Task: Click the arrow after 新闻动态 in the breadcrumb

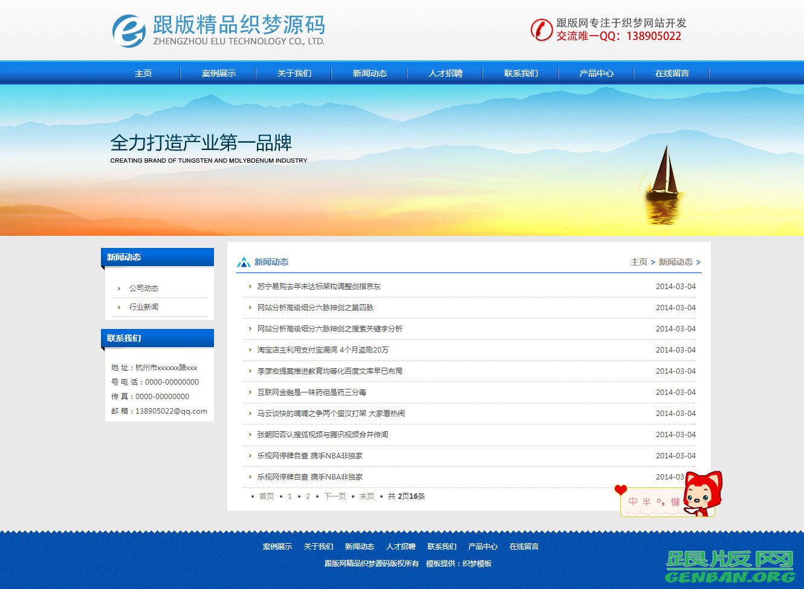Action: coord(698,262)
